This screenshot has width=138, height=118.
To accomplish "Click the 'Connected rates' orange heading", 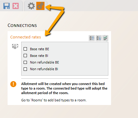I will coord(25,37).
